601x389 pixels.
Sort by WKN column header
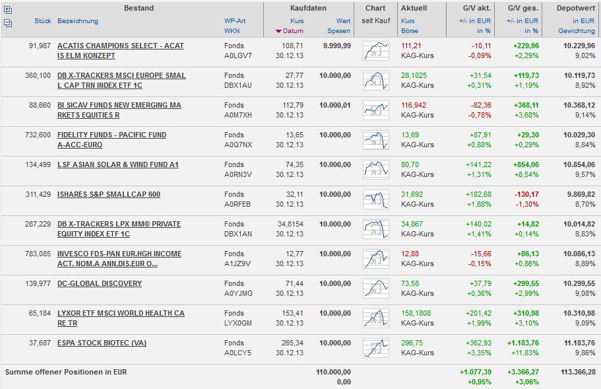(232, 31)
